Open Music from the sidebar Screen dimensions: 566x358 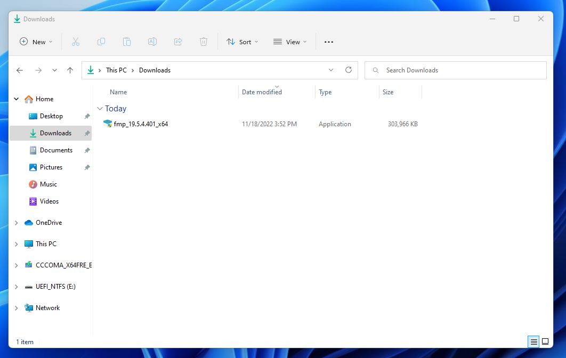click(48, 184)
